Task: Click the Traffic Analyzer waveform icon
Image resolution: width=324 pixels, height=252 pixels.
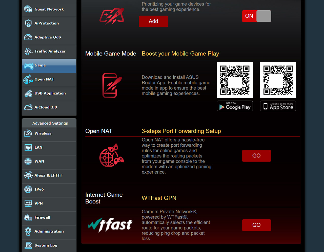Action: click(28, 51)
